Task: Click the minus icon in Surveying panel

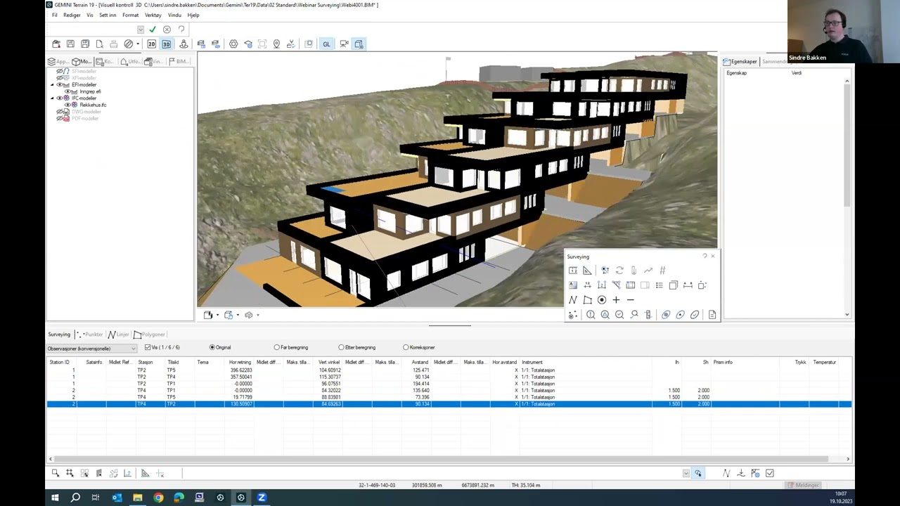Action: coord(630,300)
